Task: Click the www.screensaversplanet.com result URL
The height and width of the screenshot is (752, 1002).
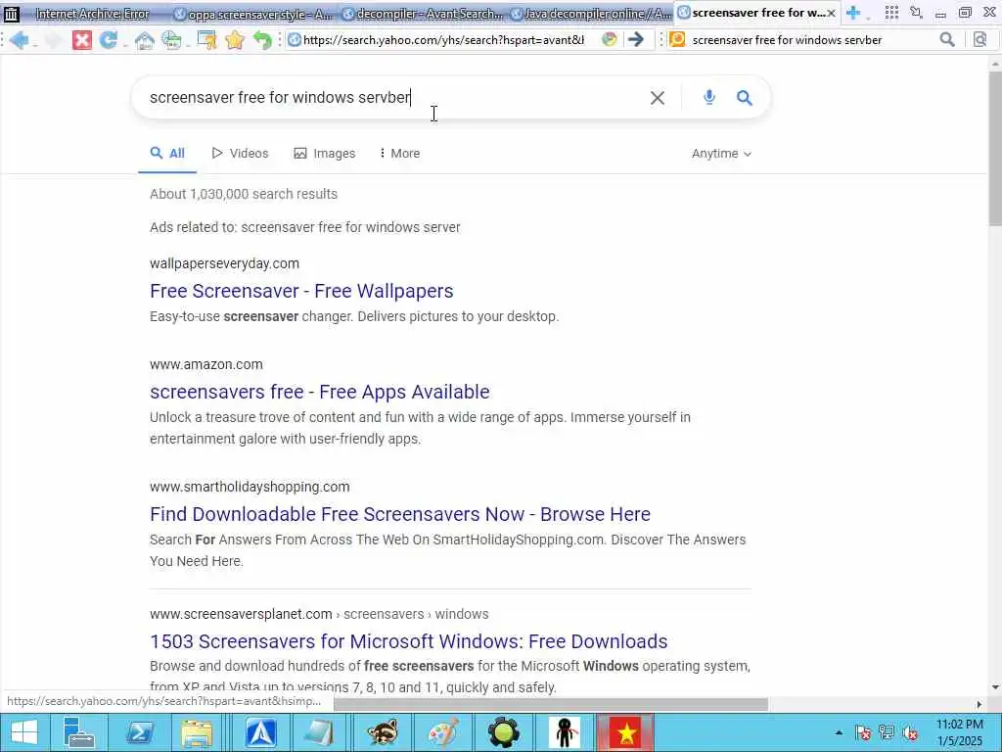Action: (x=241, y=614)
